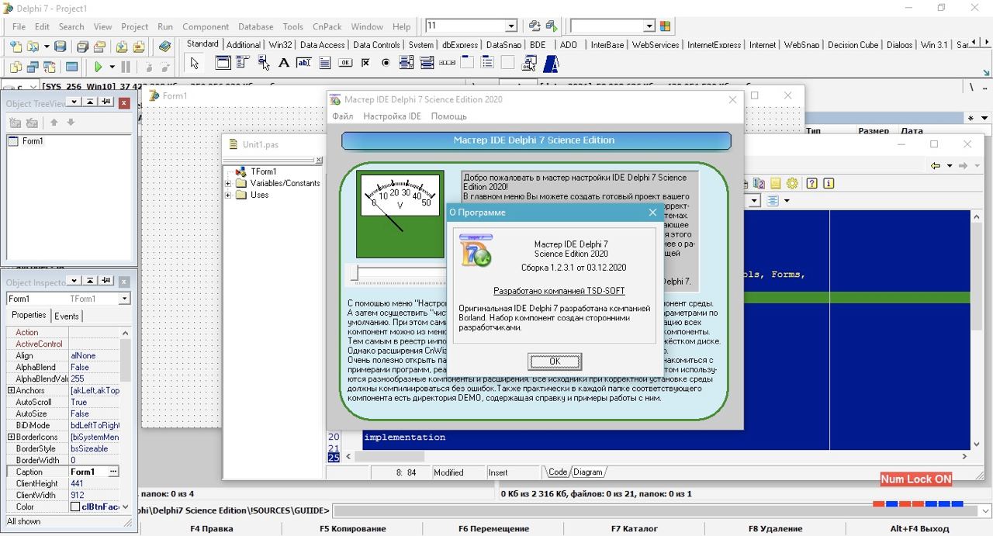
Task: Click the Help contents book icon
Action: point(165,47)
